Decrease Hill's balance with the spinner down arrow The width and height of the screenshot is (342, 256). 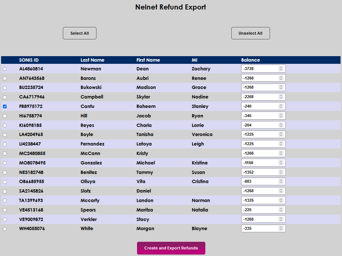pos(281,117)
